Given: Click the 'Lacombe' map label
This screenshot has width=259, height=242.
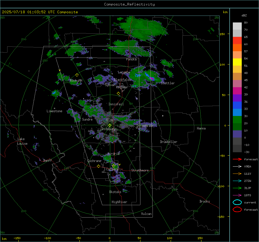Looking at the screenshot, I should [x=124, y=72].
